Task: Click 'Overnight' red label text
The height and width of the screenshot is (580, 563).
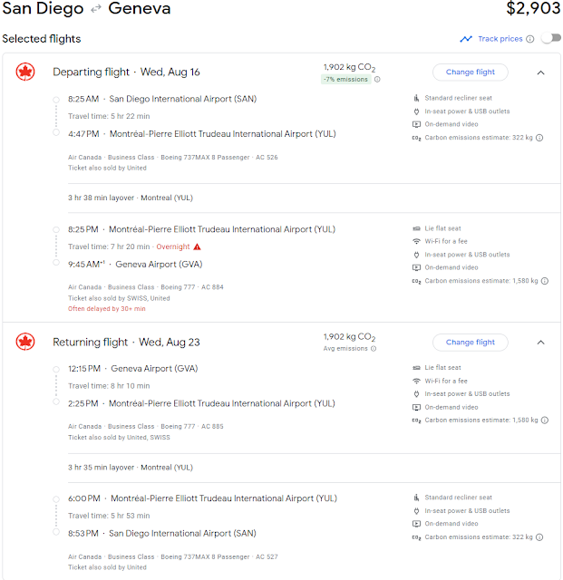Action: pos(173,246)
